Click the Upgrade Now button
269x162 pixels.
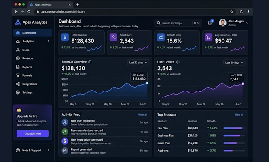[32, 133]
